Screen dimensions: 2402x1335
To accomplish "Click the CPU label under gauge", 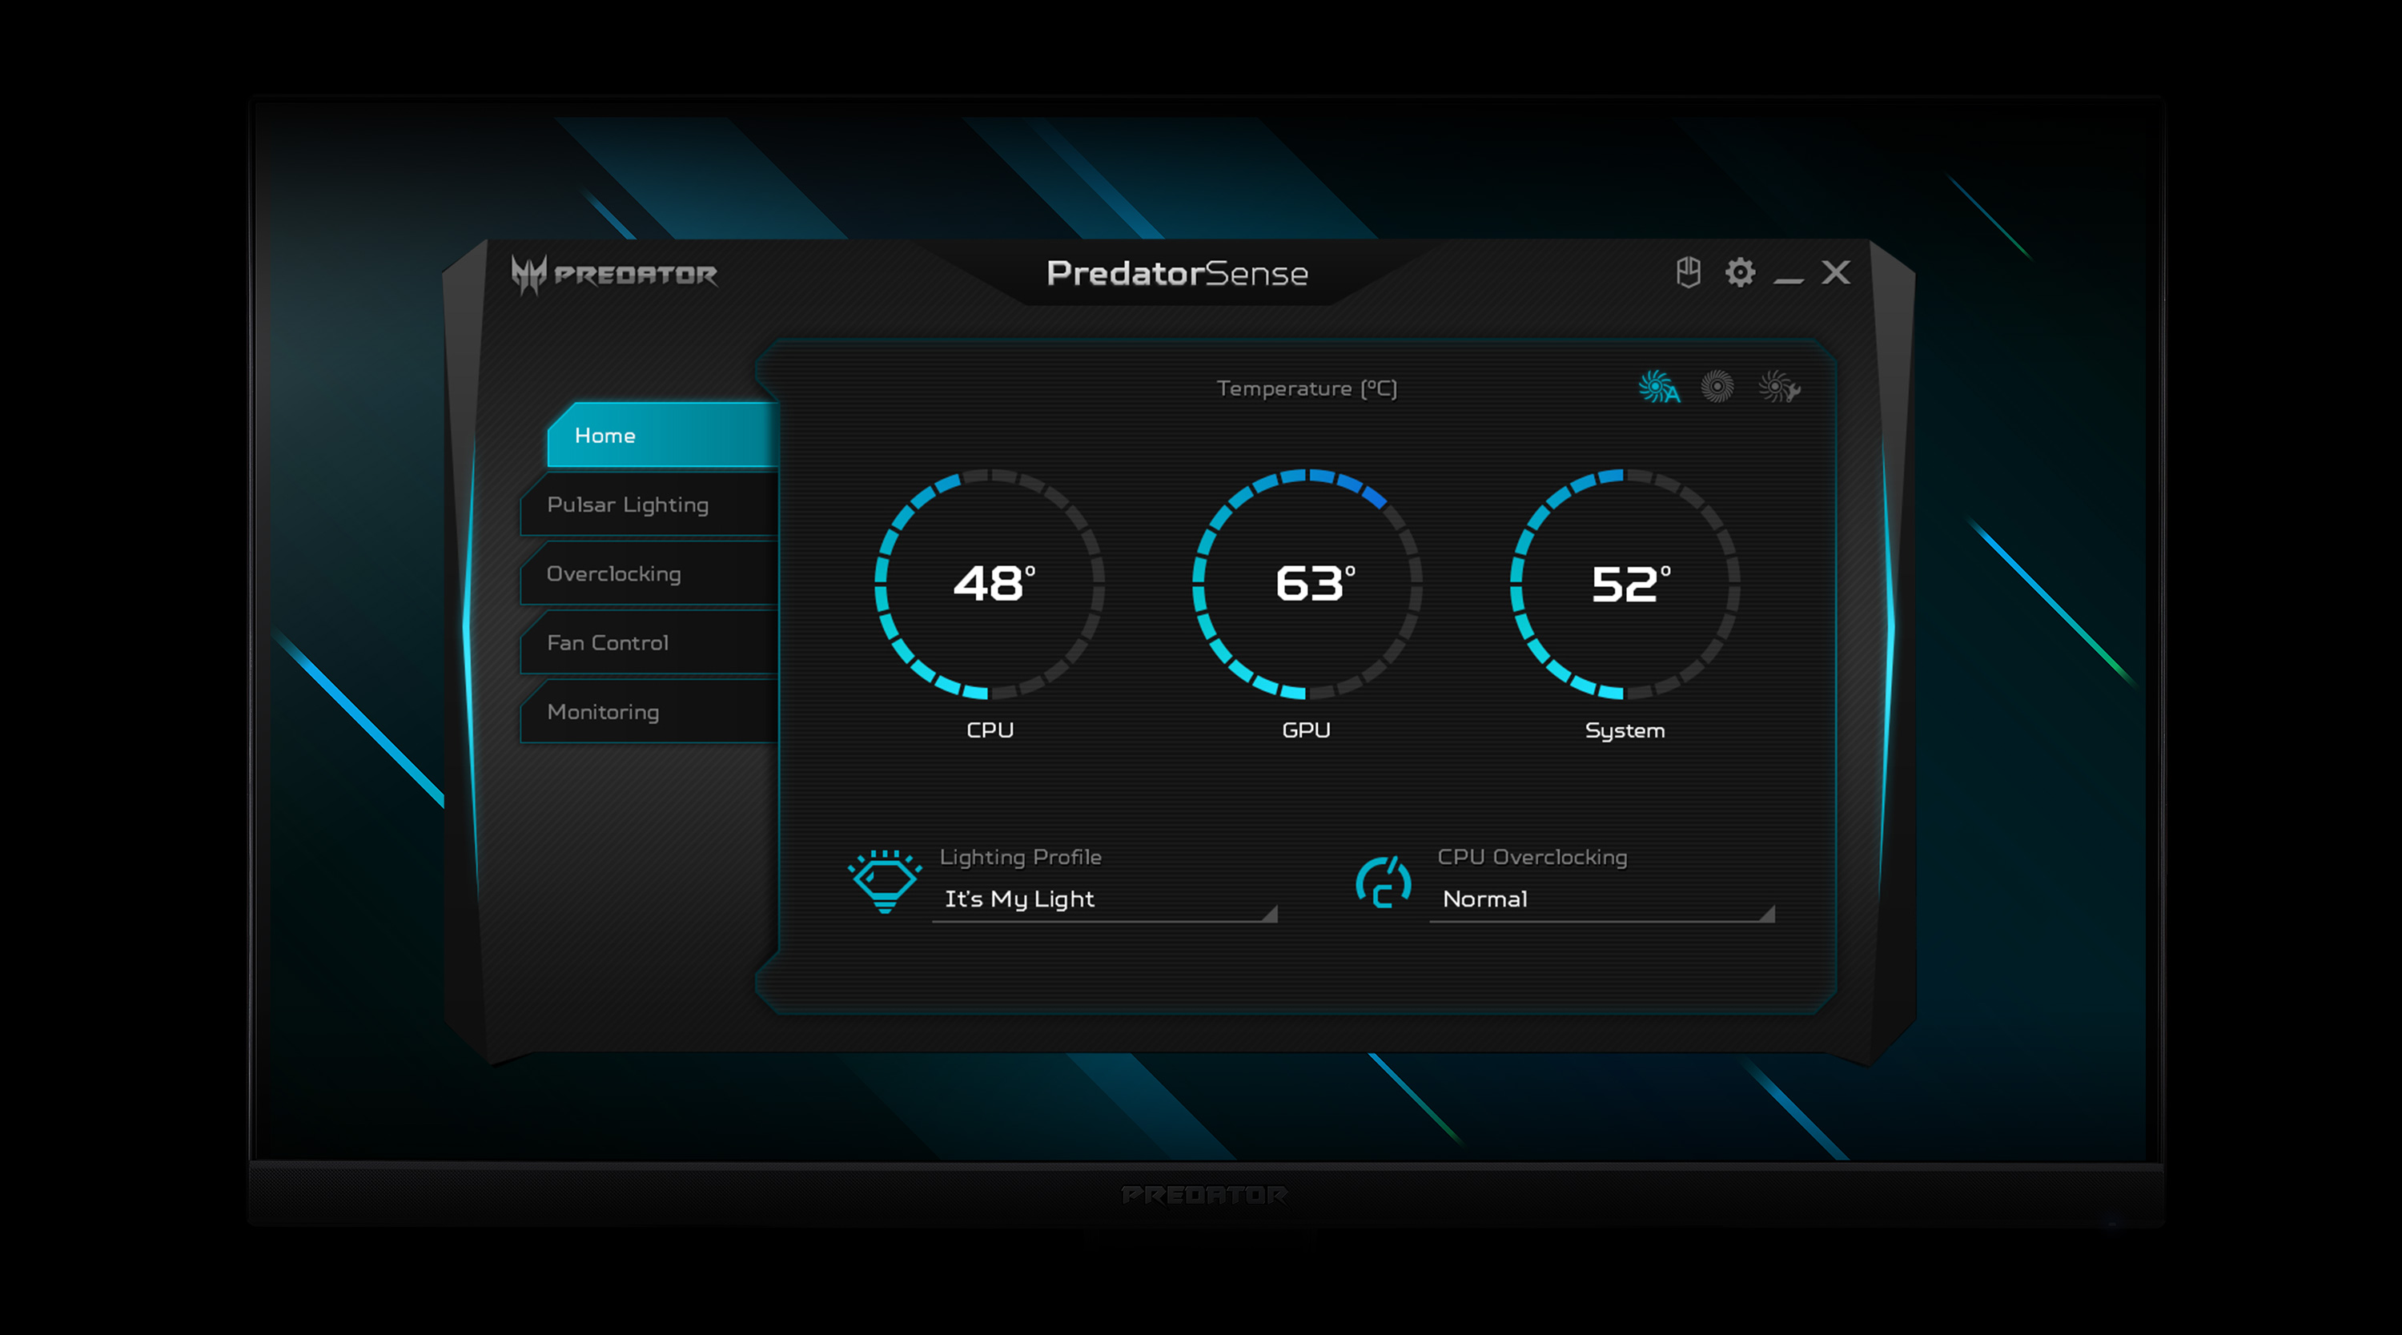I will coord(990,730).
